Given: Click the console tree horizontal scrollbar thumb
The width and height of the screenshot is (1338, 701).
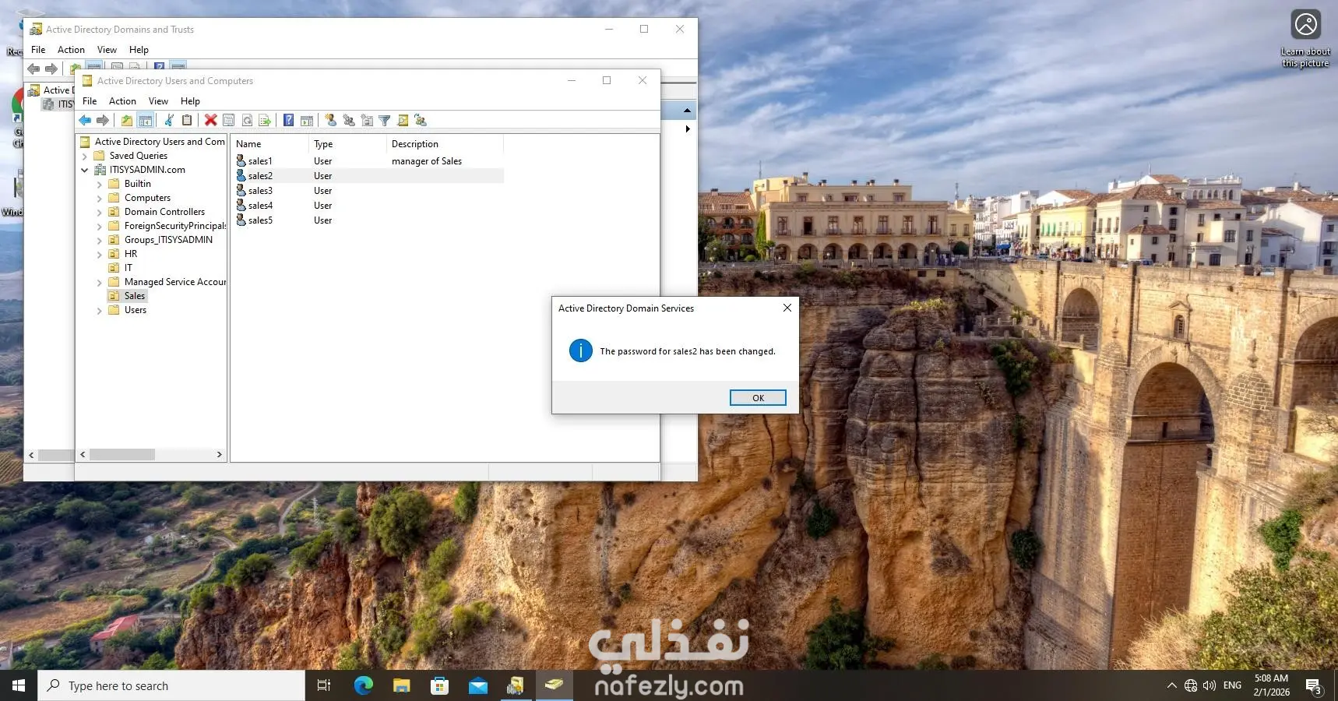Looking at the screenshot, I should [122, 454].
